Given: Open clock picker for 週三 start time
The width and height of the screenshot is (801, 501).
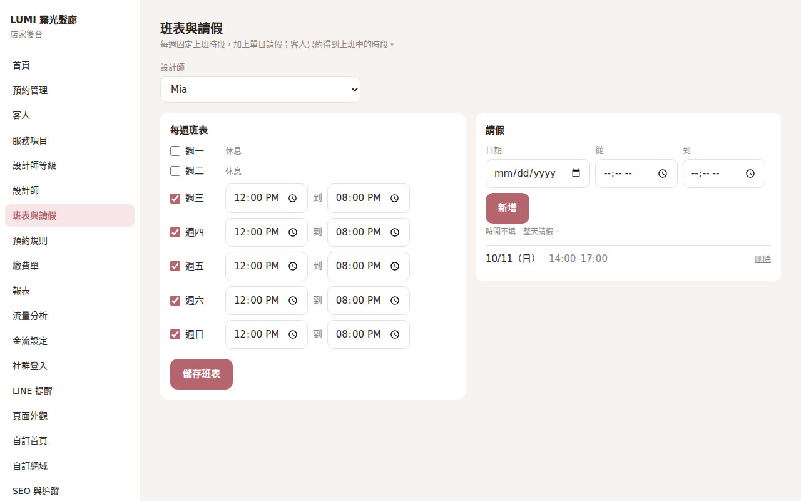Looking at the screenshot, I should [292, 198].
